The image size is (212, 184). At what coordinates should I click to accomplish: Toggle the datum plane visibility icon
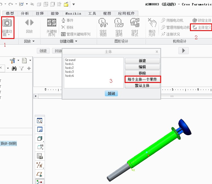click(x=39, y=174)
